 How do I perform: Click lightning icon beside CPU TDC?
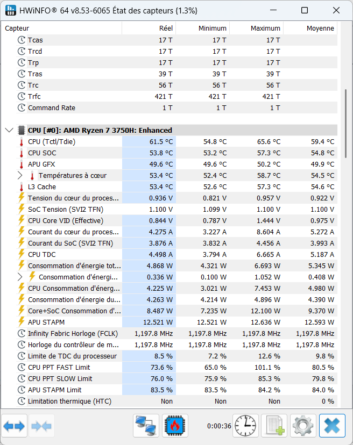[22, 255]
